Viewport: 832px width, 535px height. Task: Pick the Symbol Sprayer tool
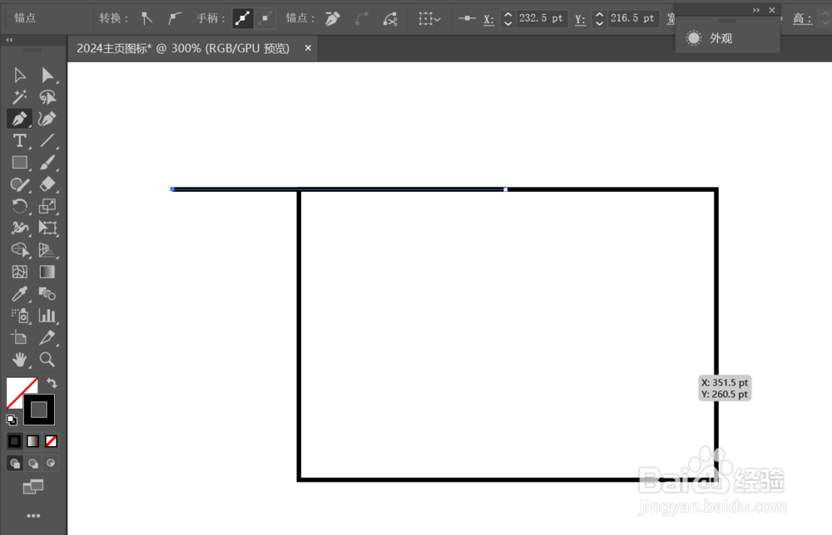20,316
